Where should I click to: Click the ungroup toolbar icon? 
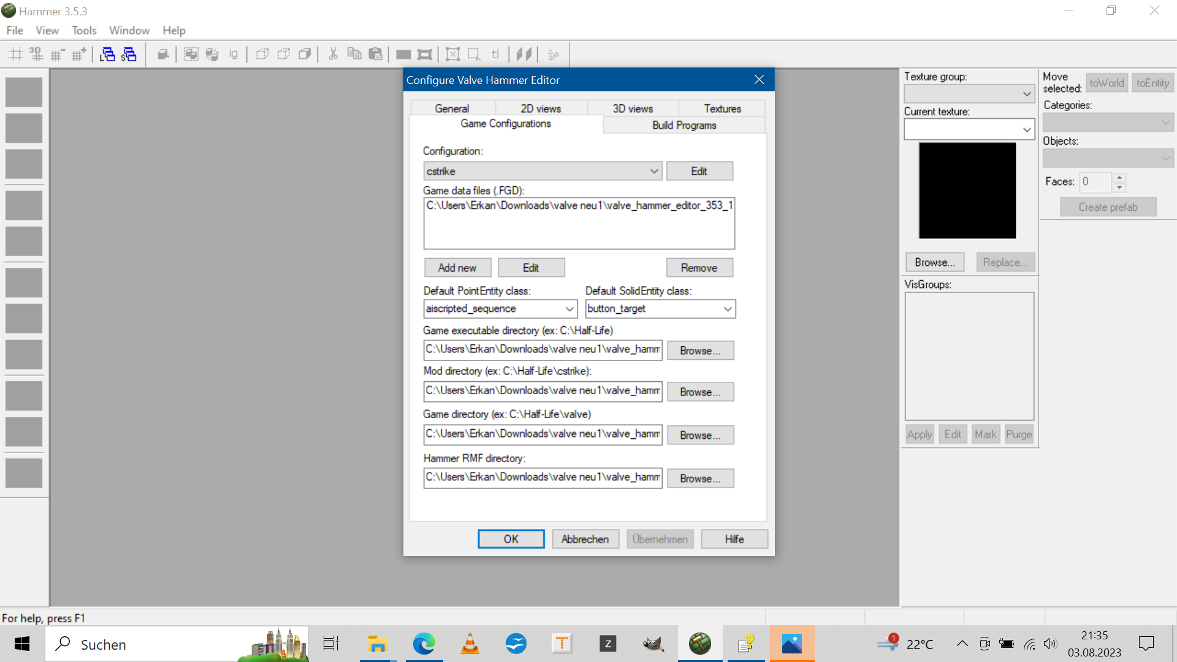(x=212, y=55)
